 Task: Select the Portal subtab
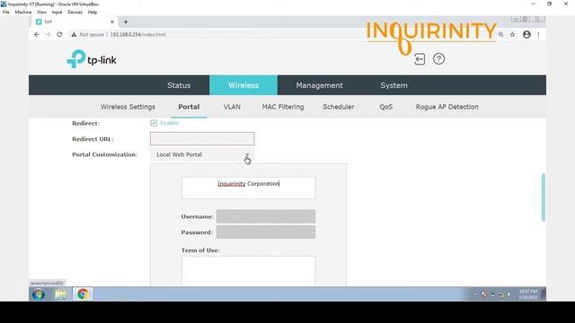[189, 107]
